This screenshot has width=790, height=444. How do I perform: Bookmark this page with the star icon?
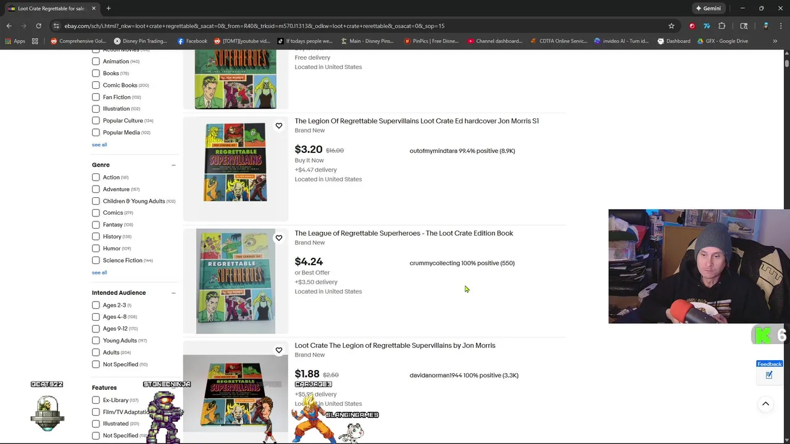(671, 26)
